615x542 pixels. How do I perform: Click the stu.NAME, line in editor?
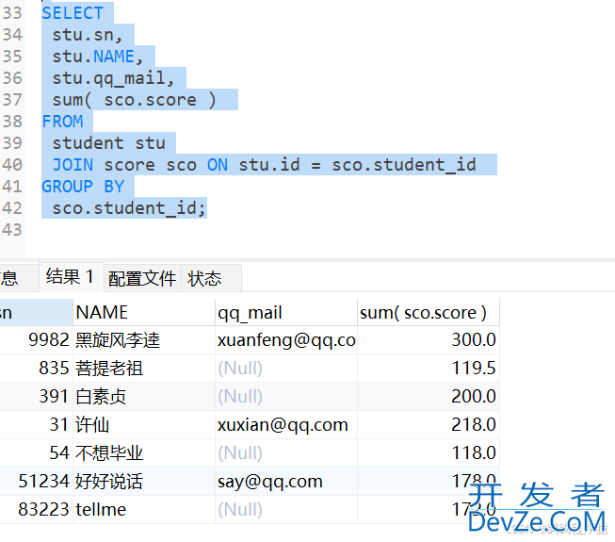point(98,57)
